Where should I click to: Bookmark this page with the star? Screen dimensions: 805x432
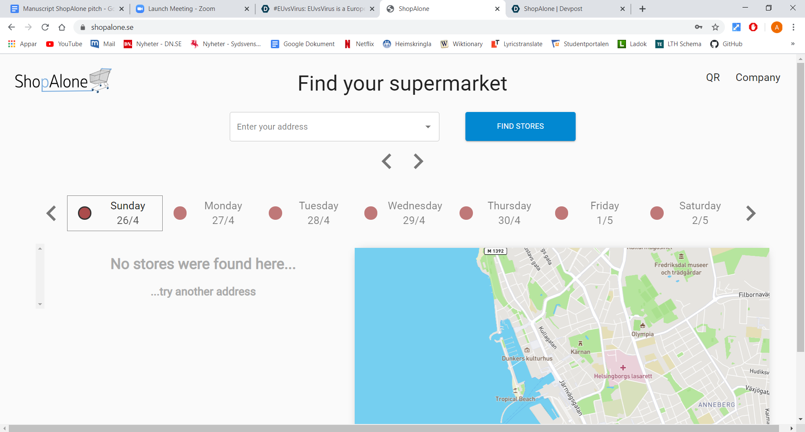(715, 27)
